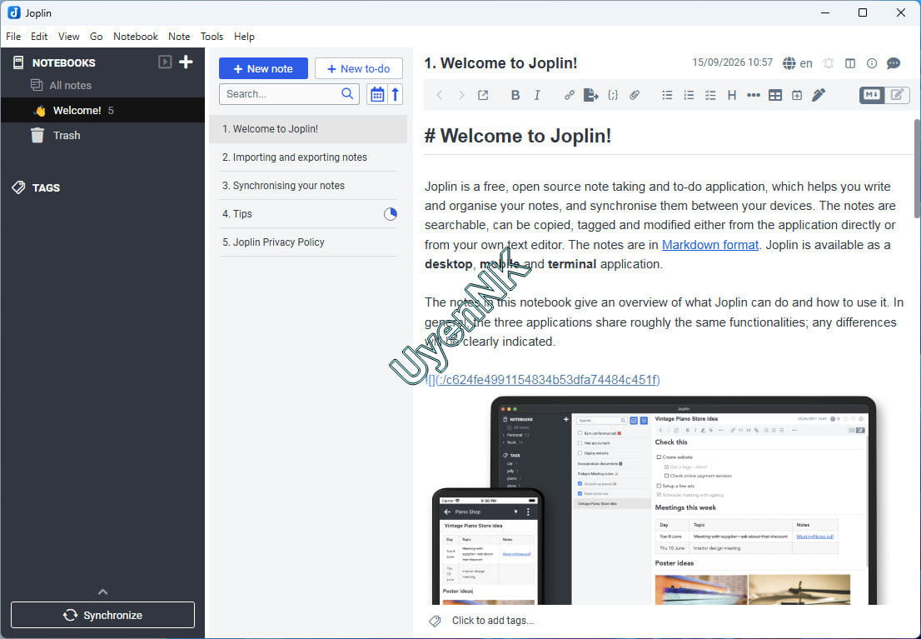Click the to-do progress pie on Tips
The height and width of the screenshot is (639, 921).
390,214
